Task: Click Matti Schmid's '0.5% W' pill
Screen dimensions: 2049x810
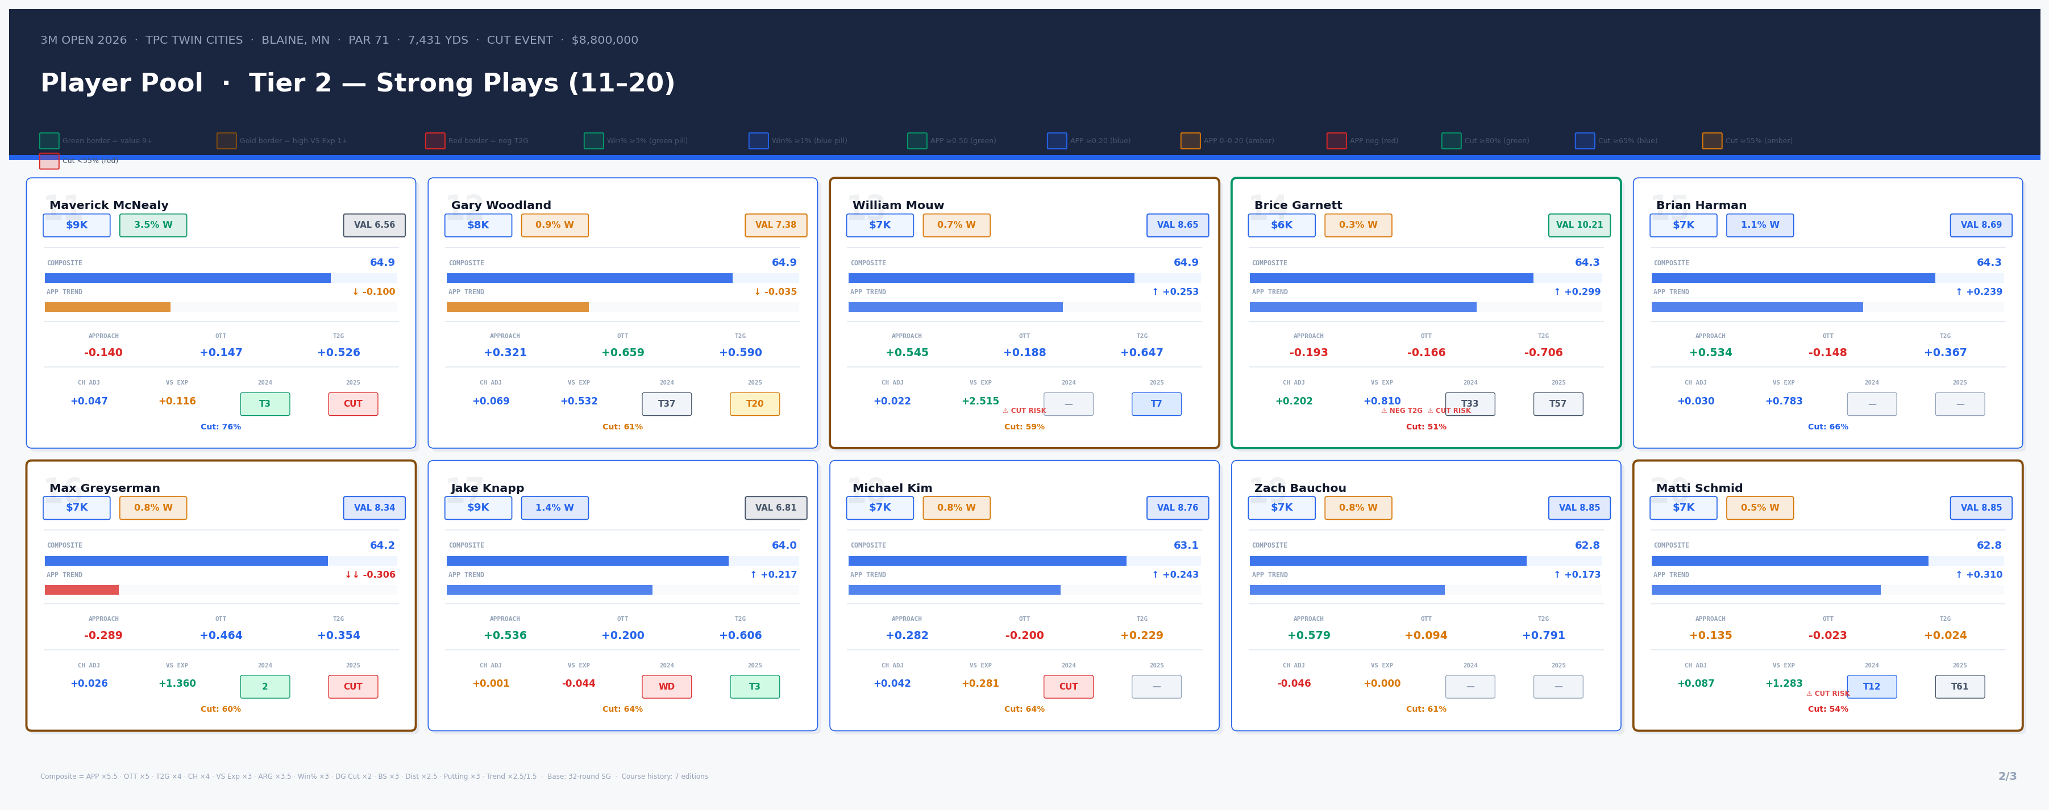Action: tap(1760, 508)
